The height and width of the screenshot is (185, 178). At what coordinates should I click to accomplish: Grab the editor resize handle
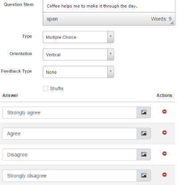(172, 23)
